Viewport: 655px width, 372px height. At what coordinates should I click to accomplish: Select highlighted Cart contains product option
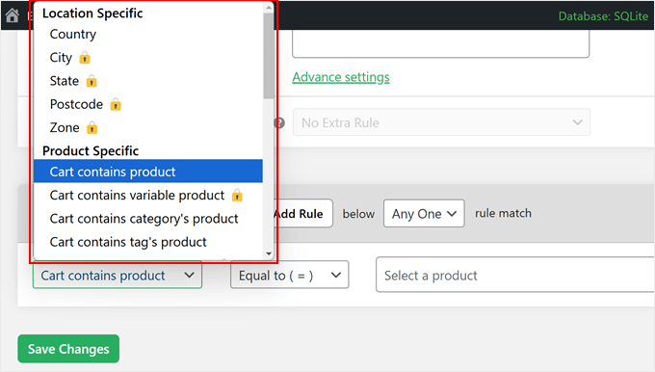coord(148,172)
